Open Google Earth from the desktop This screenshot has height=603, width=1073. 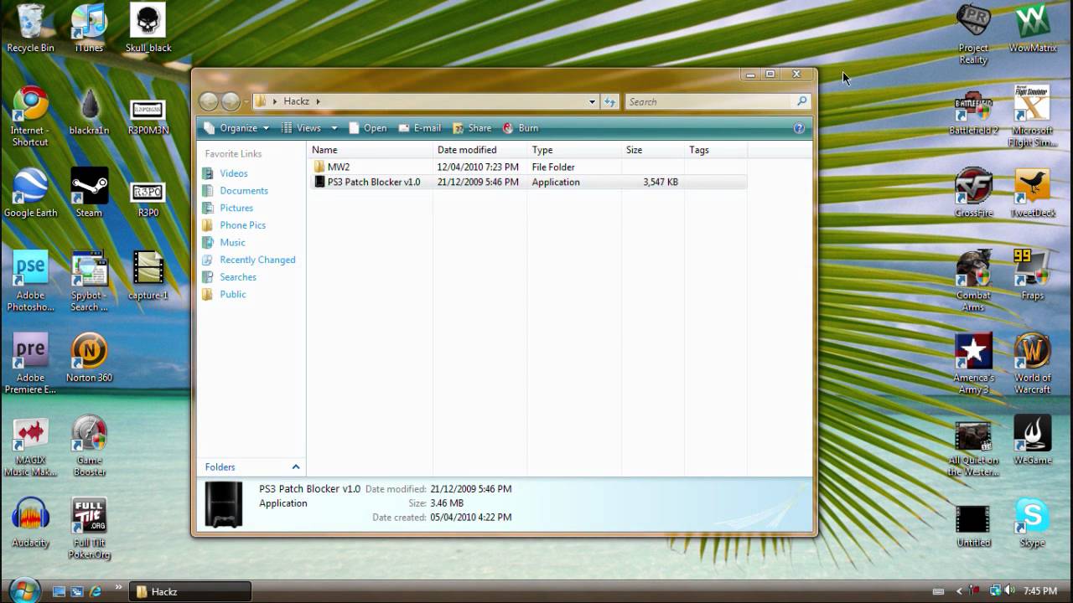point(30,193)
